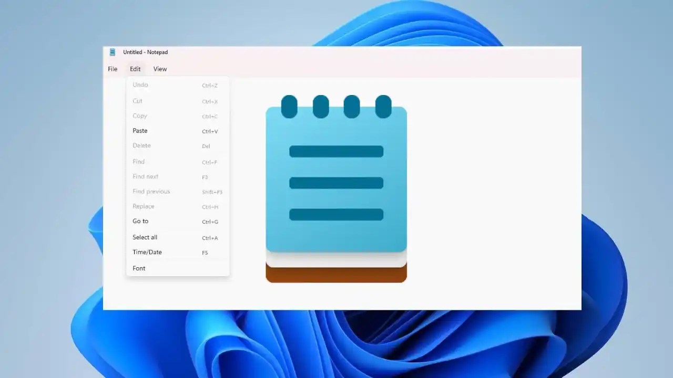Screen dimensions: 673x378
Task: Open the View menu
Action: pos(160,69)
